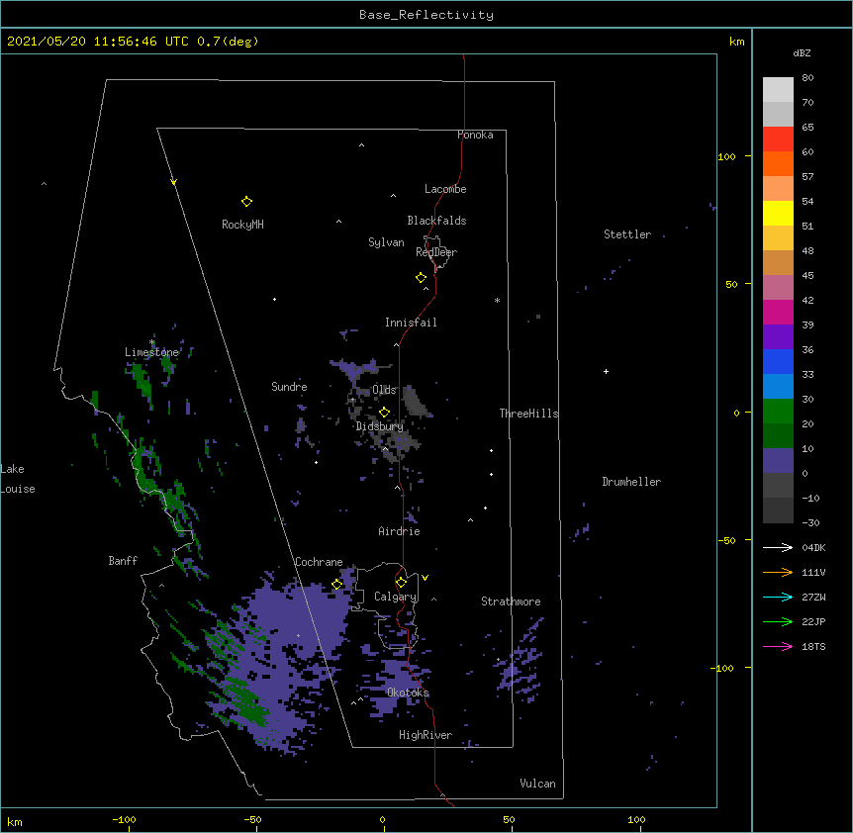
Task: Click the Base_Reflectivity title
Action: point(426,15)
